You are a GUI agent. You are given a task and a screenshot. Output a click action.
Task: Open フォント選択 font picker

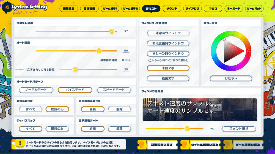(239, 129)
